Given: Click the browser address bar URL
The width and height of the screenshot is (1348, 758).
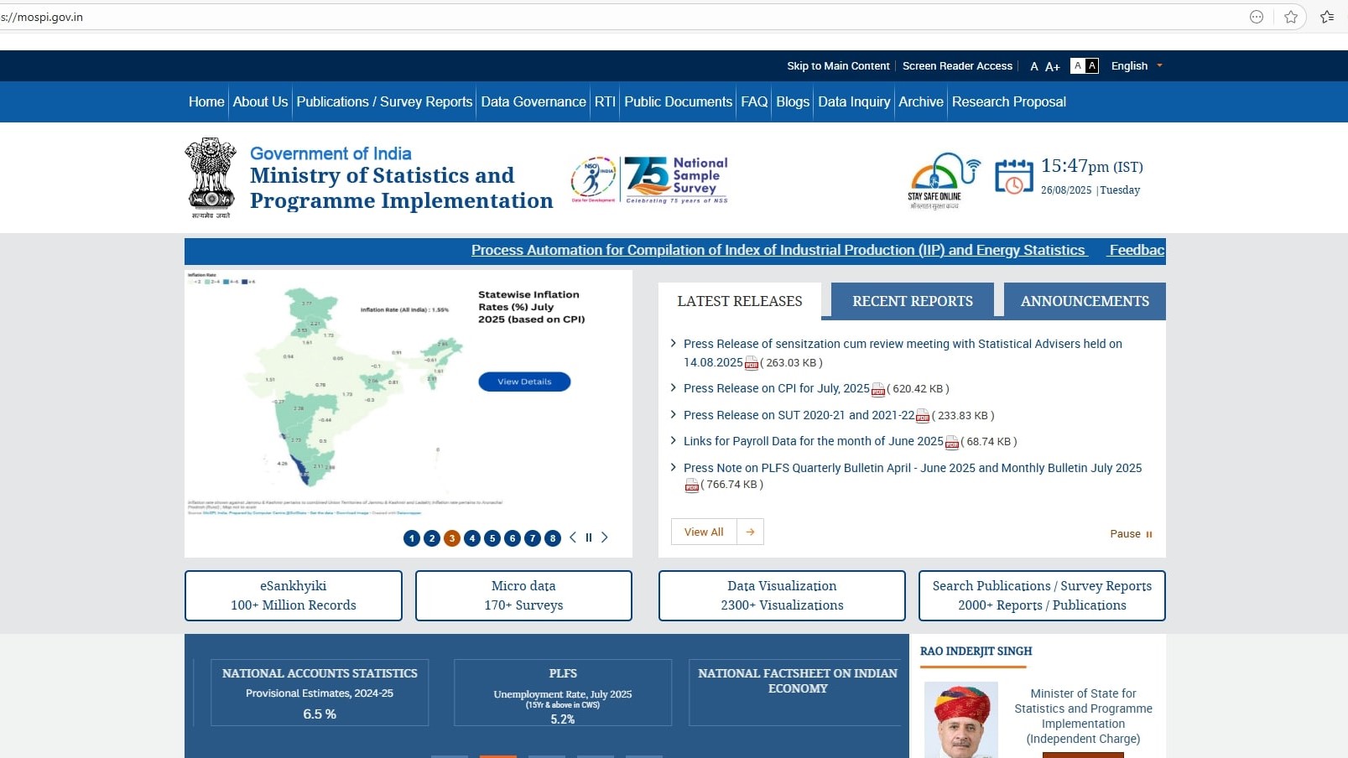Looking at the screenshot, I should click(42, 17).
